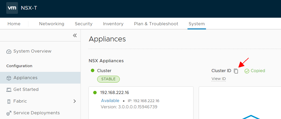Click the Appliances cube icon
Image resolution: width=281 pixels, height=119 pixels.
click(x=9, y=78)
